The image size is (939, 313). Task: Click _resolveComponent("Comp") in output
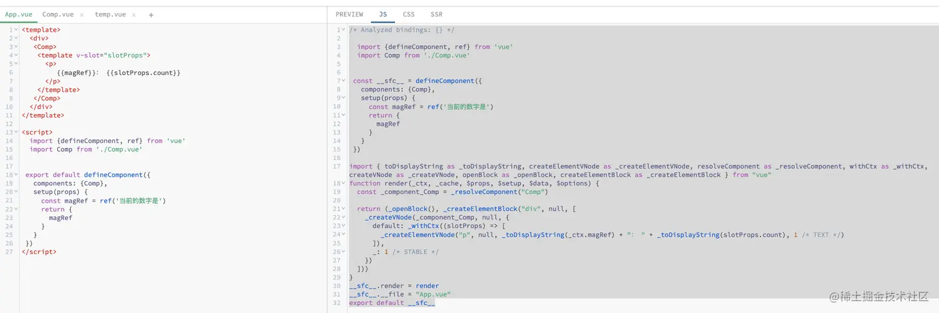[499, 192]
